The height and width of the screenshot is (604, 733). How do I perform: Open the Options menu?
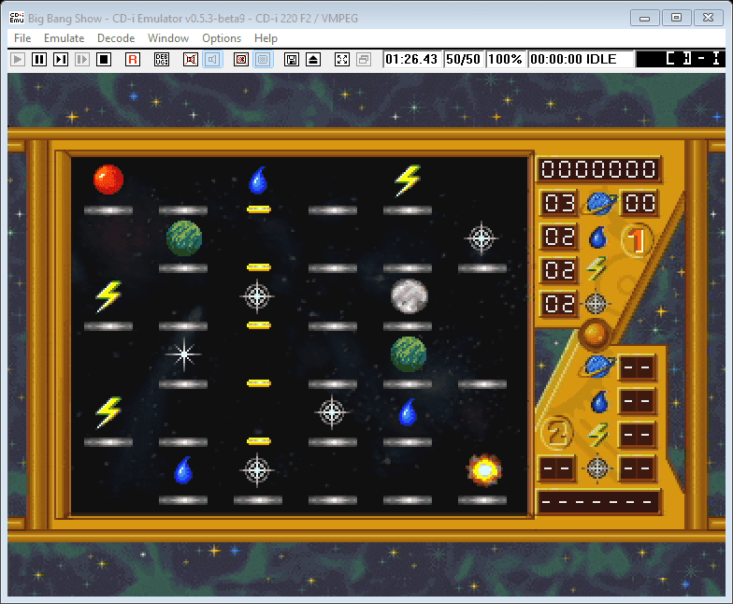point(222,38)
